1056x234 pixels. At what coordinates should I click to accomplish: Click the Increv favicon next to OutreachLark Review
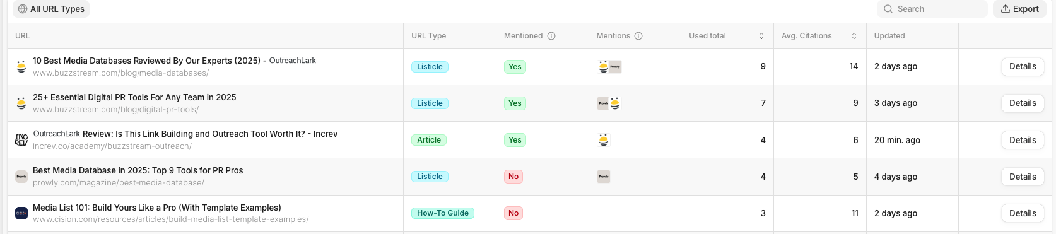pos(21,140)
